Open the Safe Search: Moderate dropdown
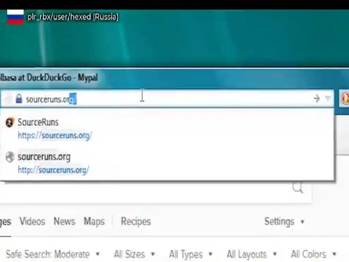 pyautogui.click(x=52, y=254)
